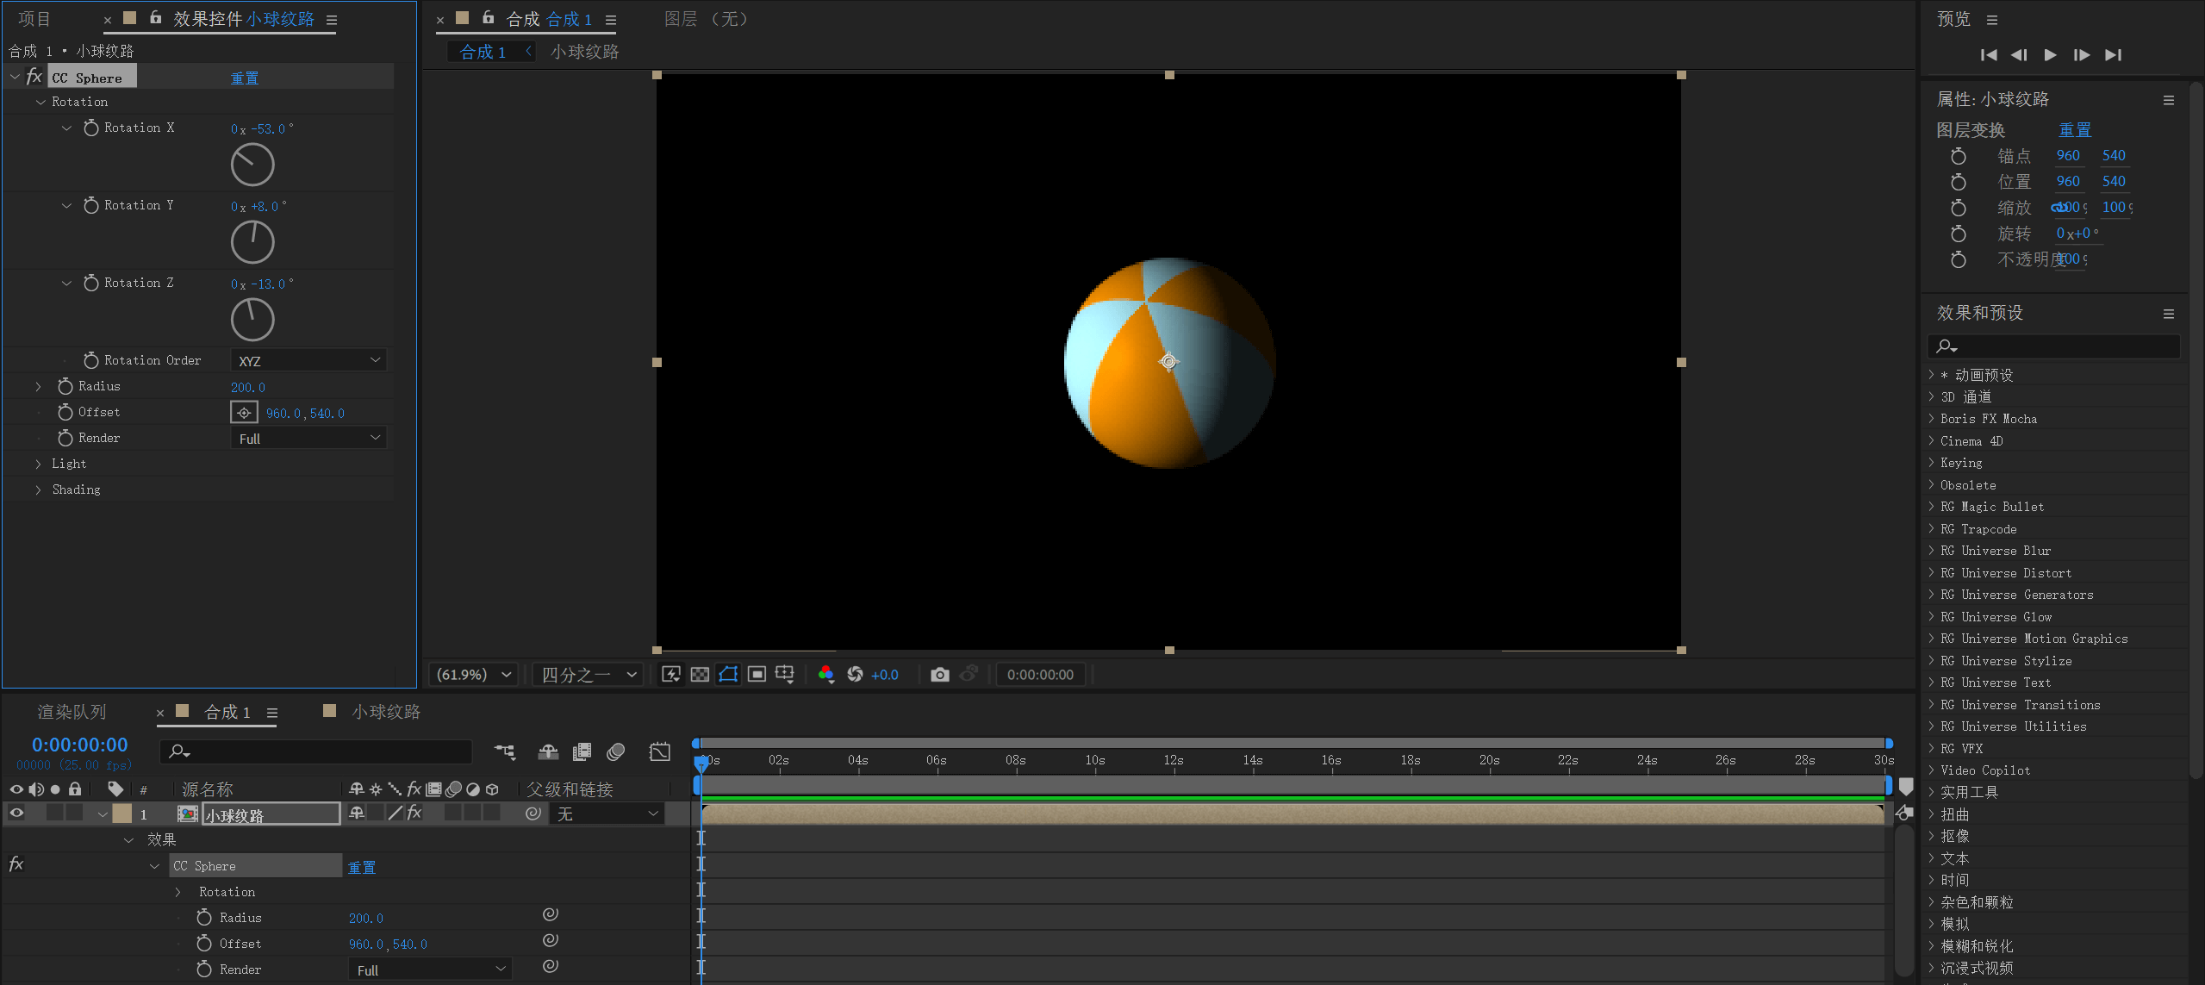Image resolution: width=2205 pixels, height=985 pixels.
Task: Hide 小球纹路 layer with eye toggle
Action: coord(16,813)
